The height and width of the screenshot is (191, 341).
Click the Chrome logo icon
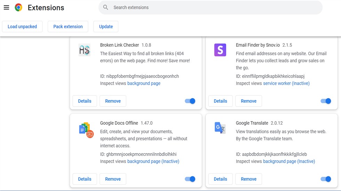18,8
